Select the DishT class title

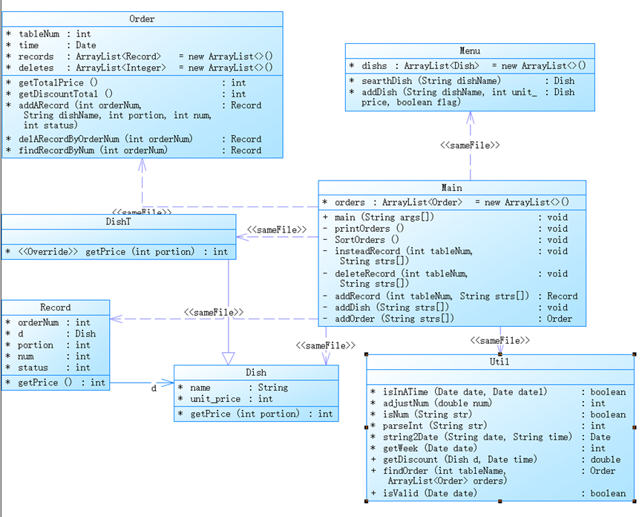(118, 221)
